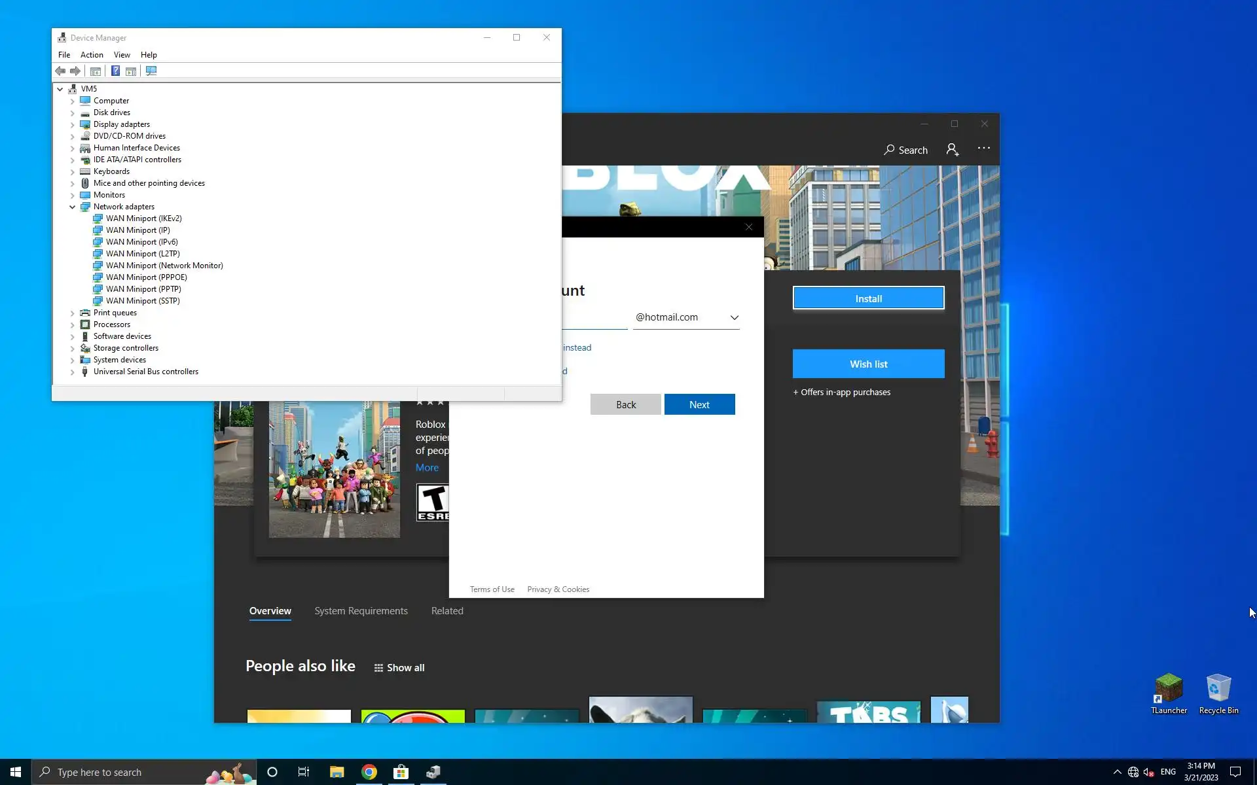This screenshot has height=785, width=1257.
Task: Click the Help toolbar icon in Device Manager
Action: pos(115,71)
